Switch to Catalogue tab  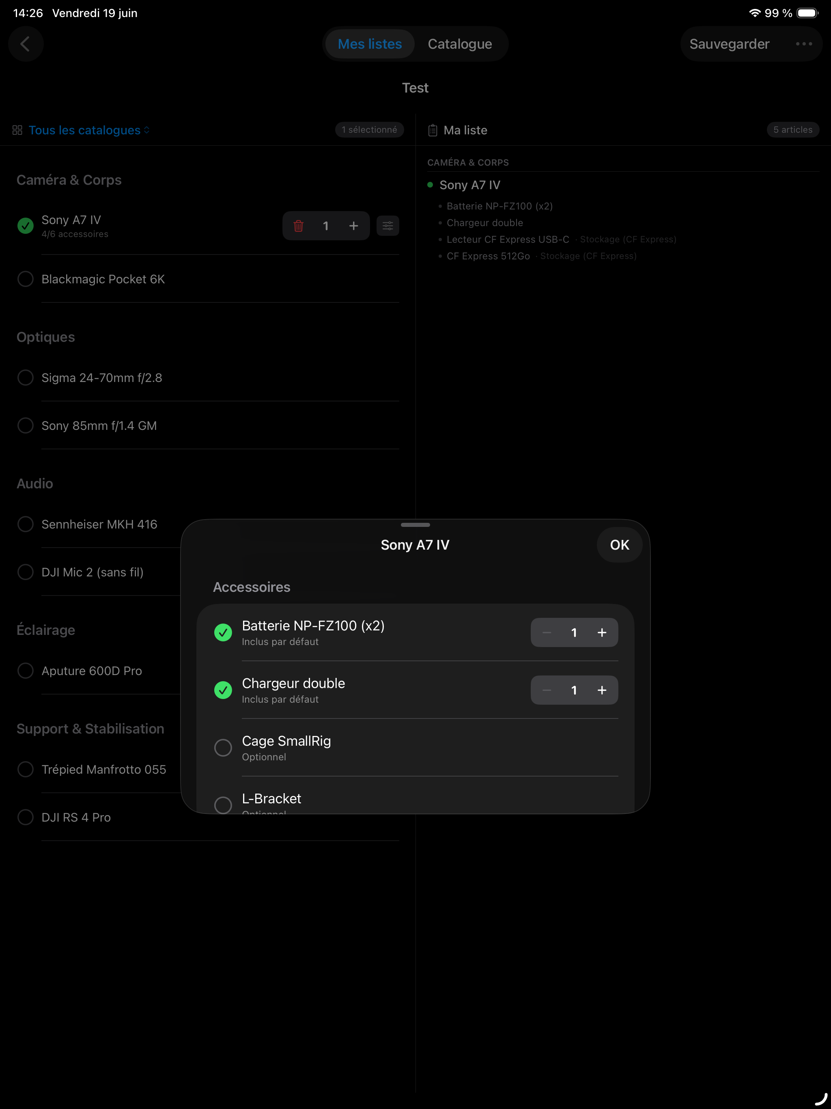460,44
